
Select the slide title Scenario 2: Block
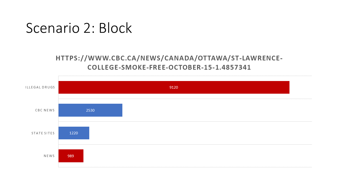click(79, 28)
